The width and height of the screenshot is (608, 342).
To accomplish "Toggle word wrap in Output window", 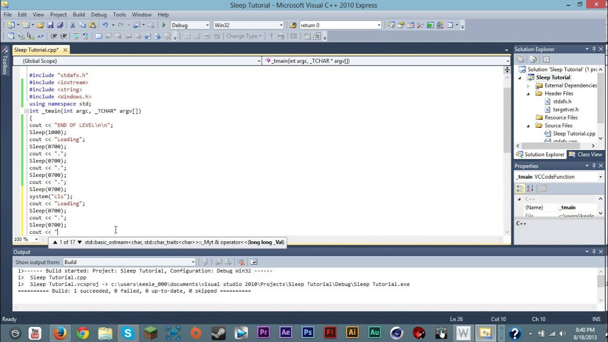I will click(x=254, y=262).
